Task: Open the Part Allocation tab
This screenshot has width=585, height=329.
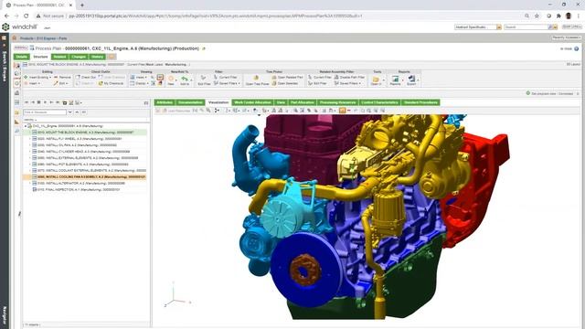Action: pyautogui.click(x=303, y=102)
